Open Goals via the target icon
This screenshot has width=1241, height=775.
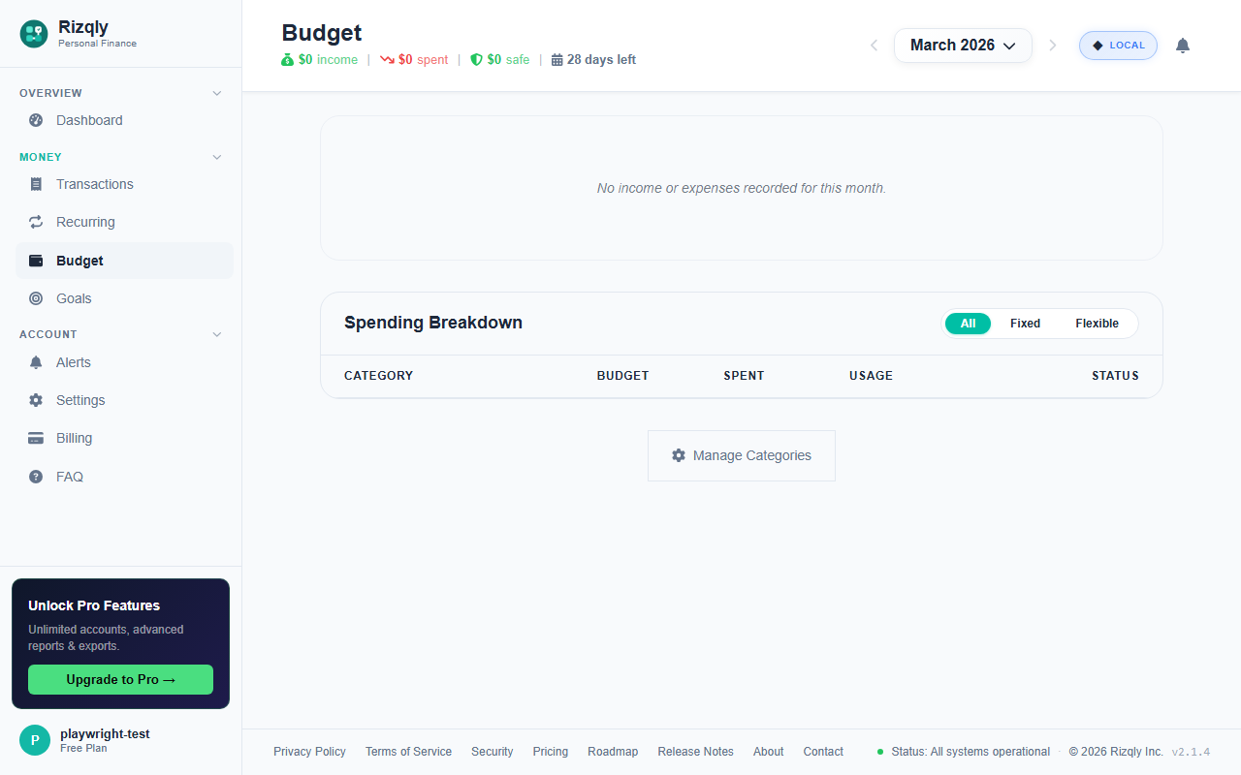35,298
